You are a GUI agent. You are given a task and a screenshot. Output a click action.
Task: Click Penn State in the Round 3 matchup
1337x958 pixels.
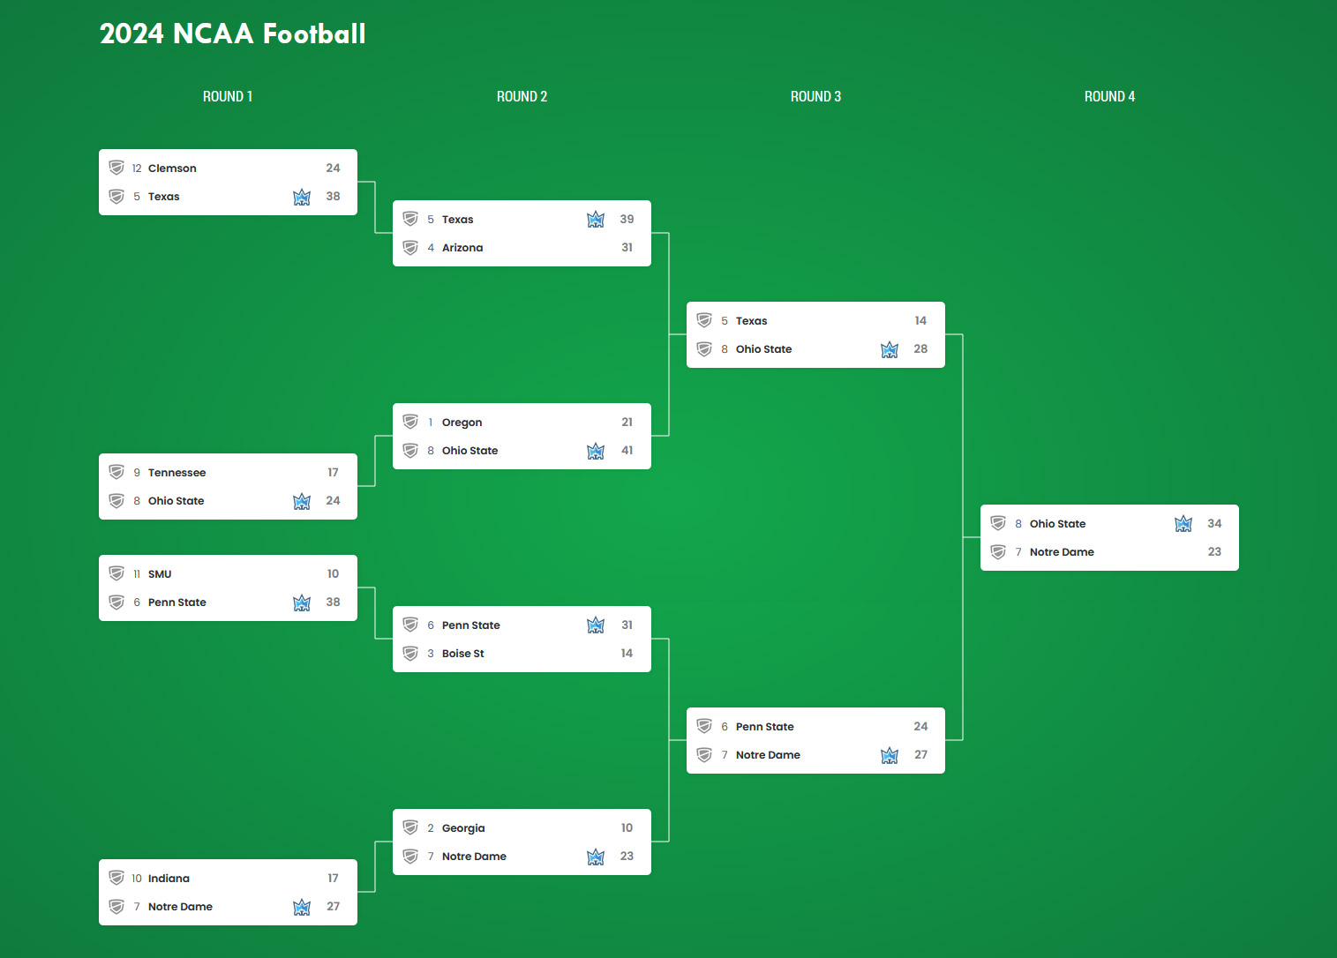(765, 727)
